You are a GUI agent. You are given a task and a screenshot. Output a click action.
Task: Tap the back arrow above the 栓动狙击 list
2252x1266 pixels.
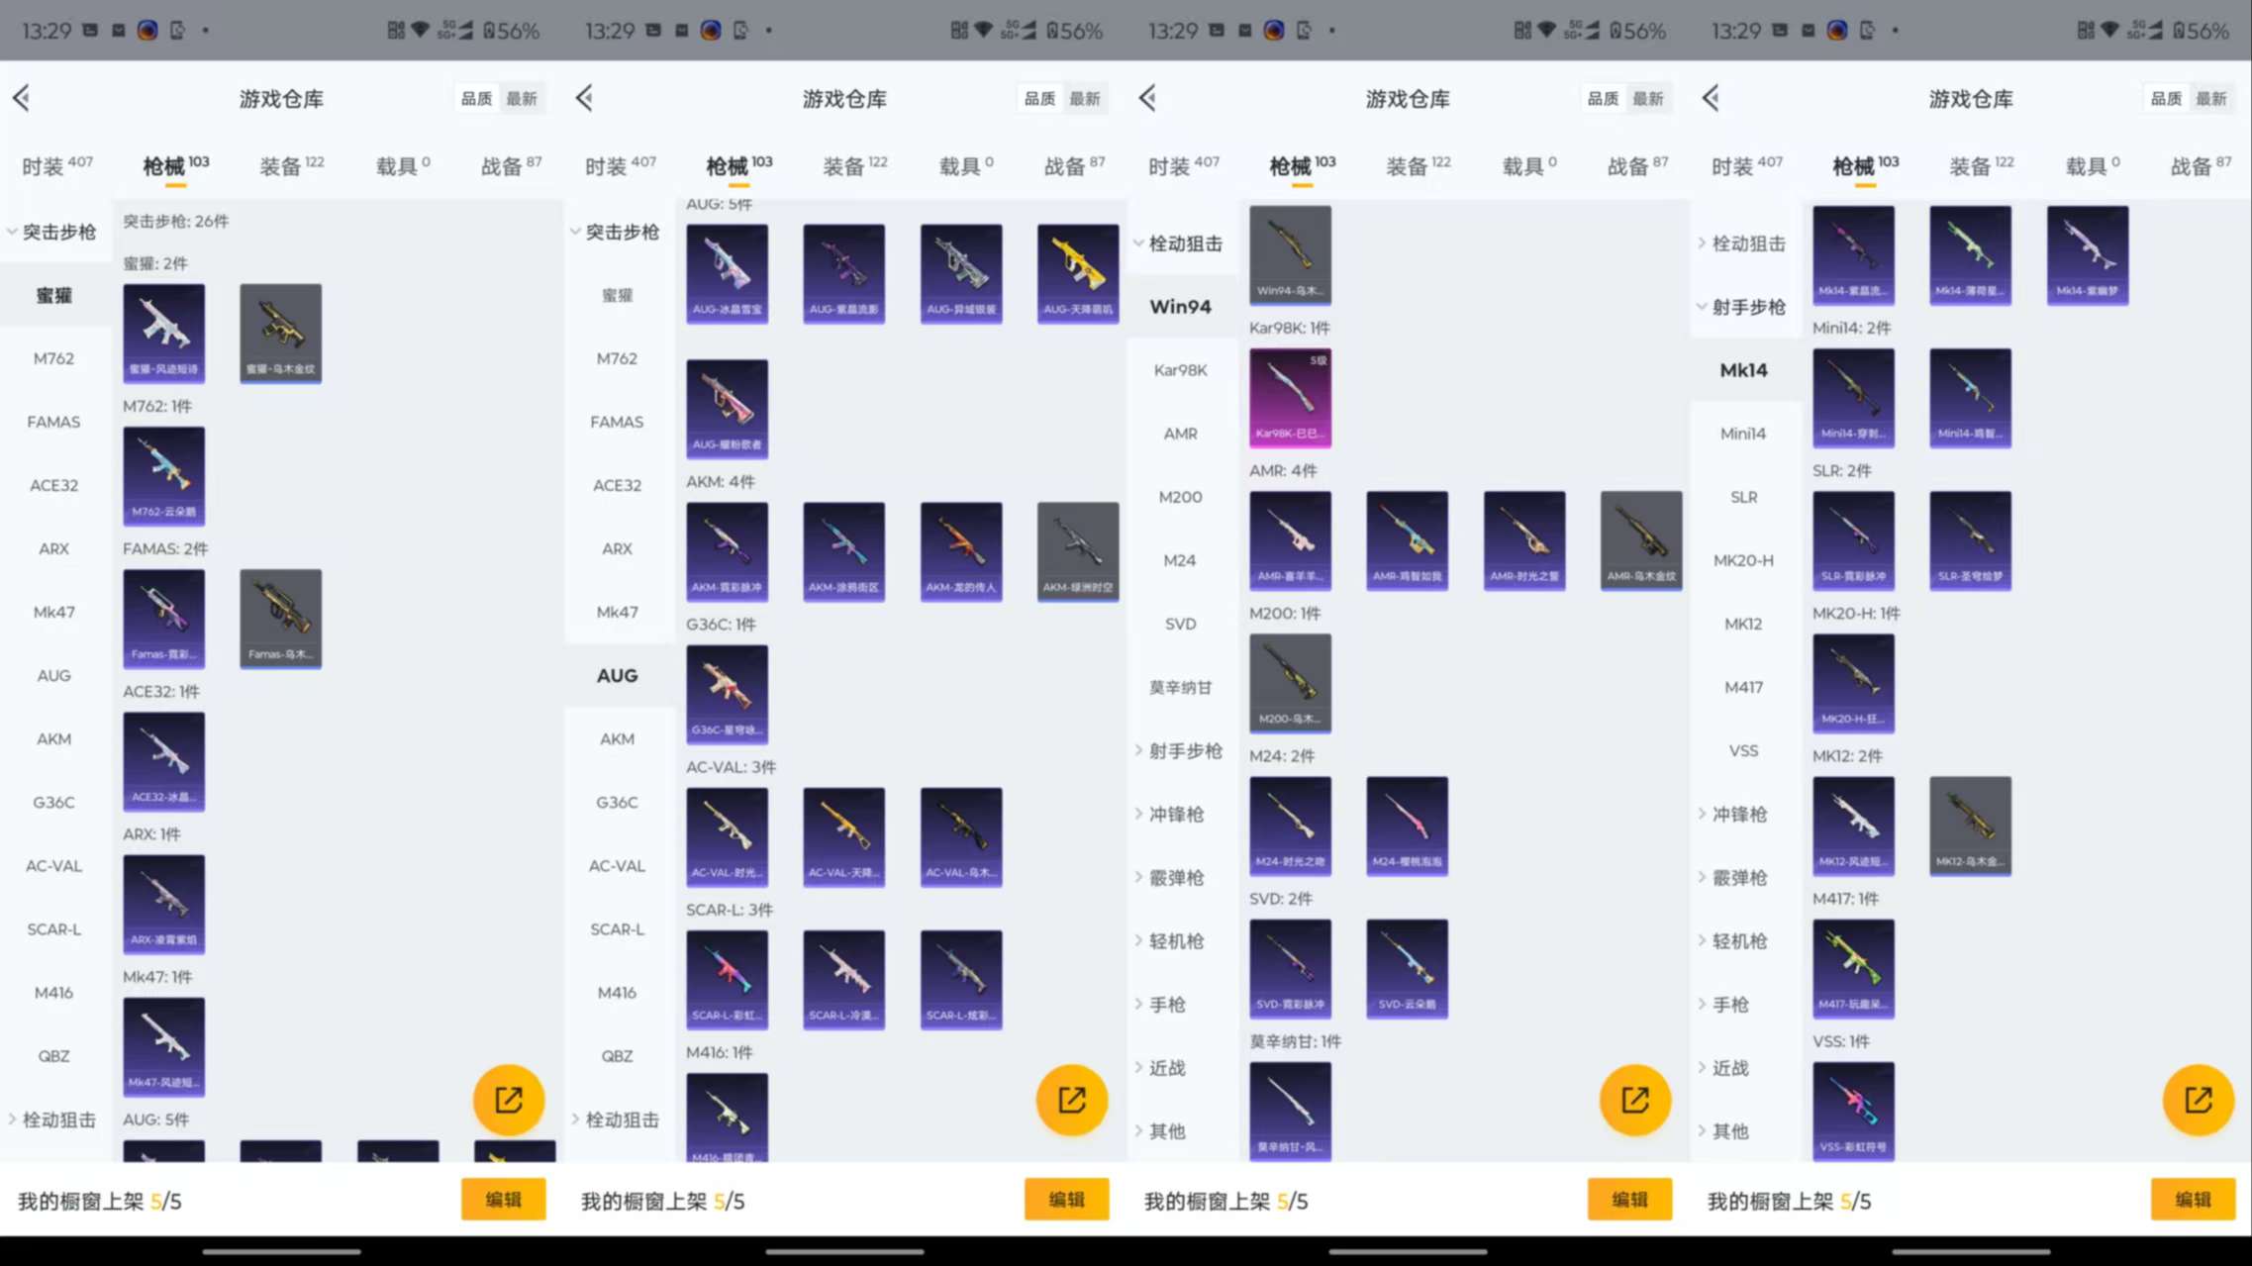coord(1145,97)
